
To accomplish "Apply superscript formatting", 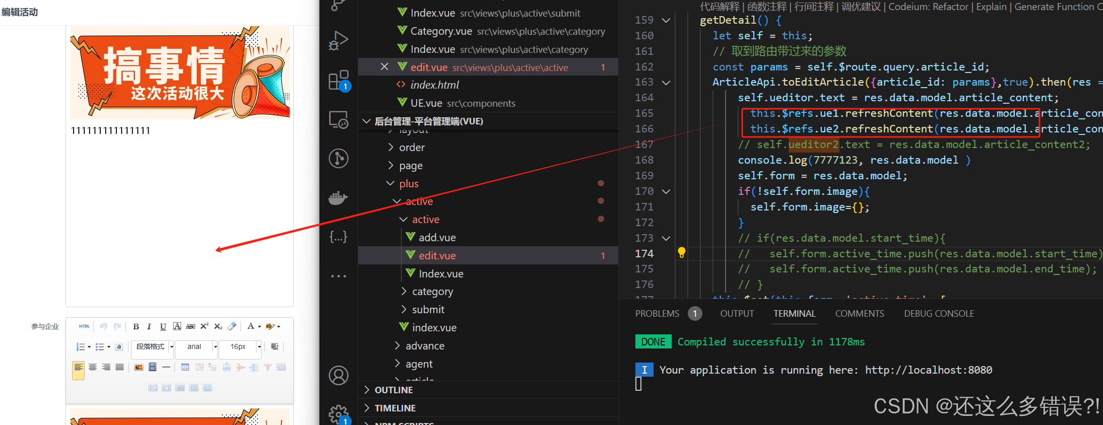I will (204, 326).
